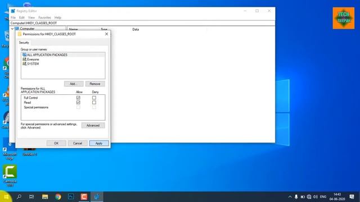This screenshot has height=202, width=360.
Task: Click the Remove button
Action: click(95, 84)
